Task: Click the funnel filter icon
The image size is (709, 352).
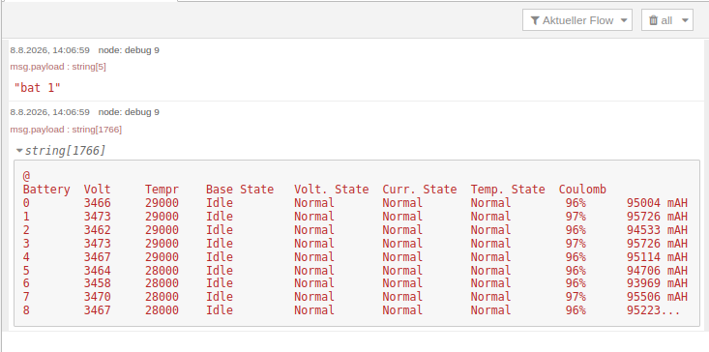Action: [x=535, y=20]
